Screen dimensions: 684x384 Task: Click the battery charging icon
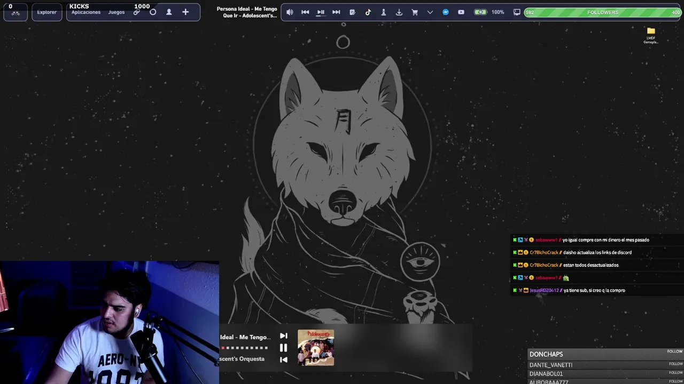pyautogui.click(x=481, y=12)
